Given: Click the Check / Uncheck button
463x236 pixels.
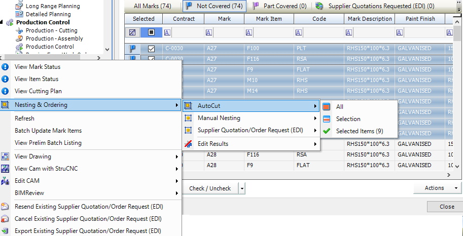Looking at the screenshot, I should [x=210, y=188].
